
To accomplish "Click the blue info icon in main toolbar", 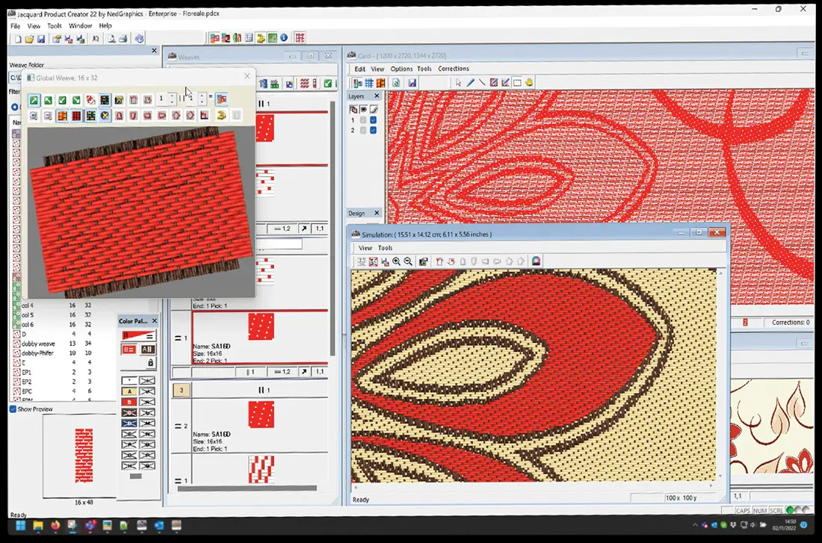I will (x=284, y=38).
